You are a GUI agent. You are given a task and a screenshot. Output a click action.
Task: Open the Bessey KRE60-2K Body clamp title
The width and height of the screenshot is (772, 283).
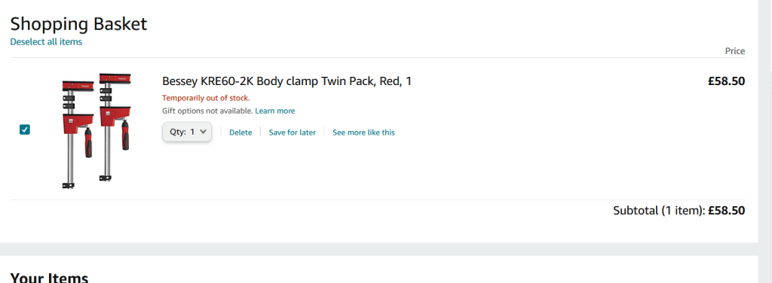[x=286, y=81]
